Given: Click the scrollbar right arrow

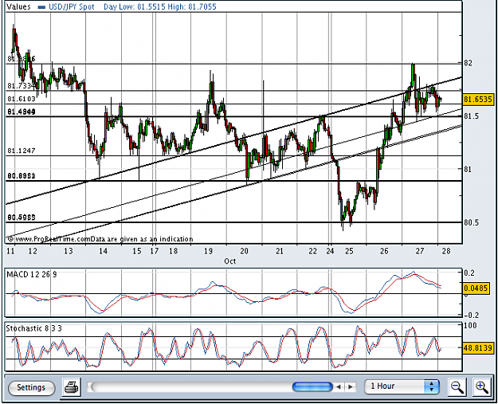Looking at the screenshot, I should point(351,386).
